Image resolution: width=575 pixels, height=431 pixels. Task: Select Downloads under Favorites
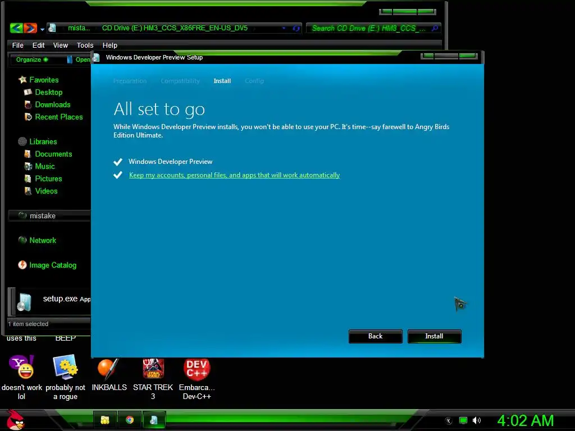pyautogui.click(x=52, y=104)
